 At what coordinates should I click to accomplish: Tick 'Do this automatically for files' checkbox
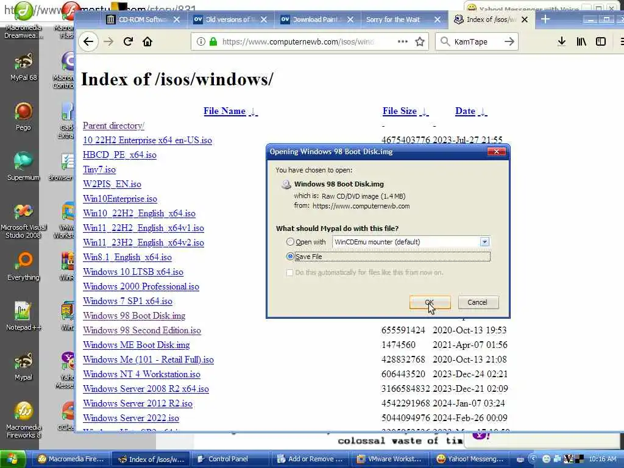pyautogui.click(x=289, y=272)
